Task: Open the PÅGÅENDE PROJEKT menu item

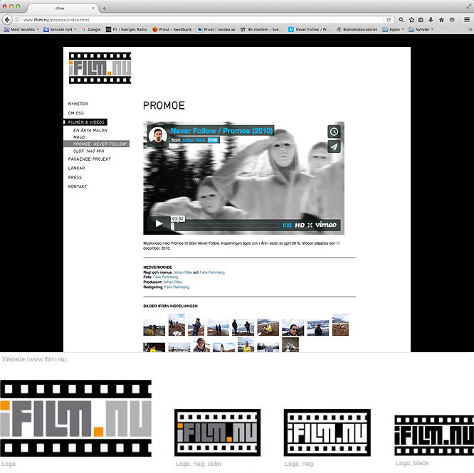Action: (90, 159)
